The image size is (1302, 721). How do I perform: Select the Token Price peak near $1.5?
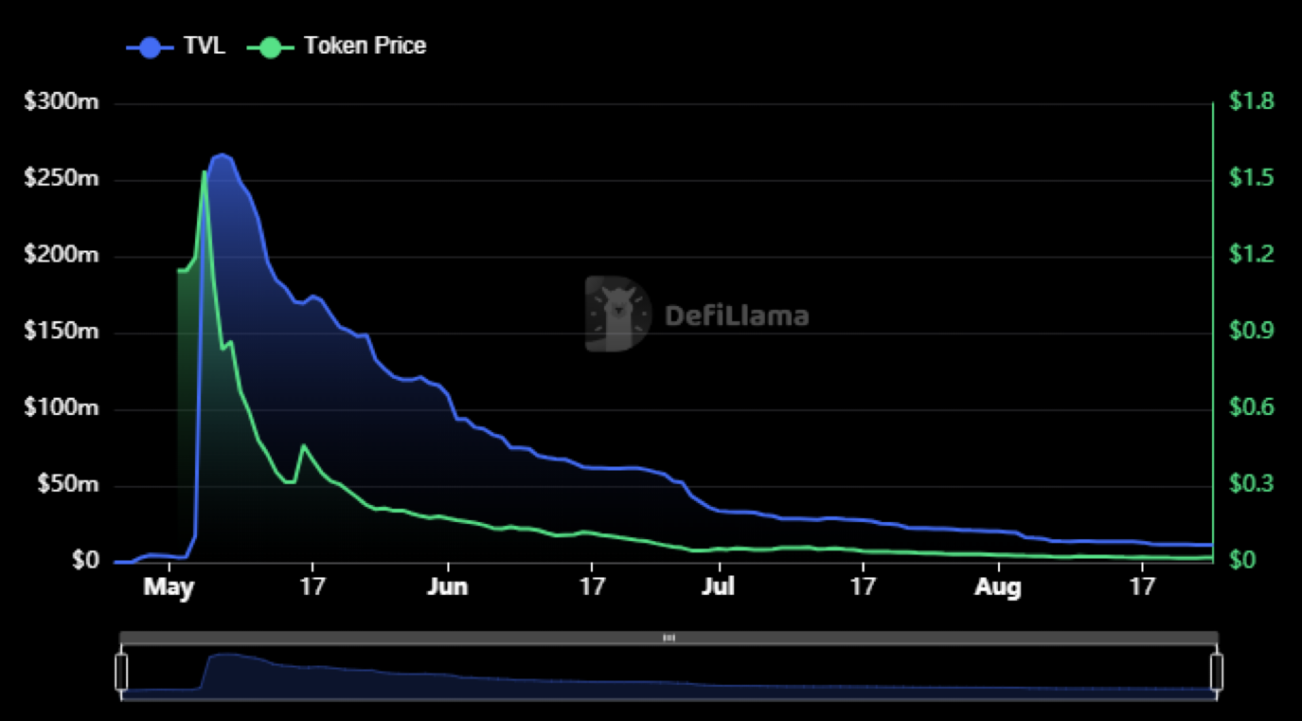(x=205, y=172)
